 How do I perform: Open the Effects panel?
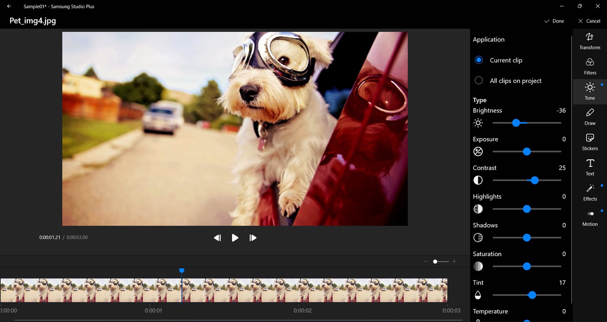tap(590, 193)
